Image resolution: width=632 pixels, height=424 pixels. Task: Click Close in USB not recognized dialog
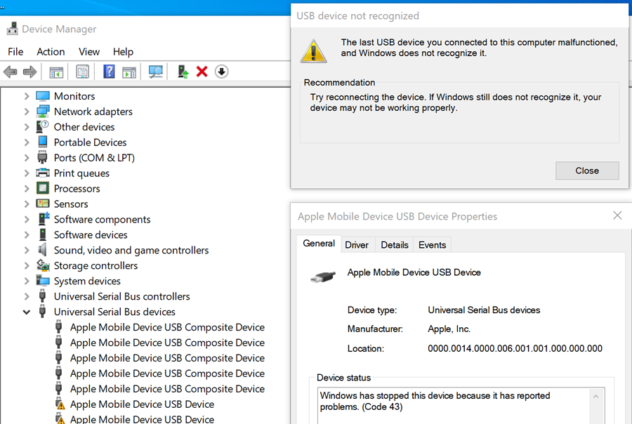pos(587,171)
